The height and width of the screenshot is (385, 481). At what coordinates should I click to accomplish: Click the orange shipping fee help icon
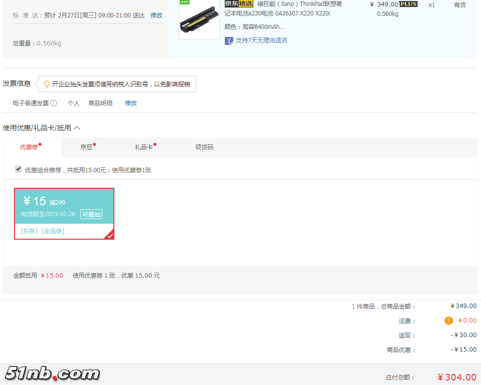click(x=449, y=321)
